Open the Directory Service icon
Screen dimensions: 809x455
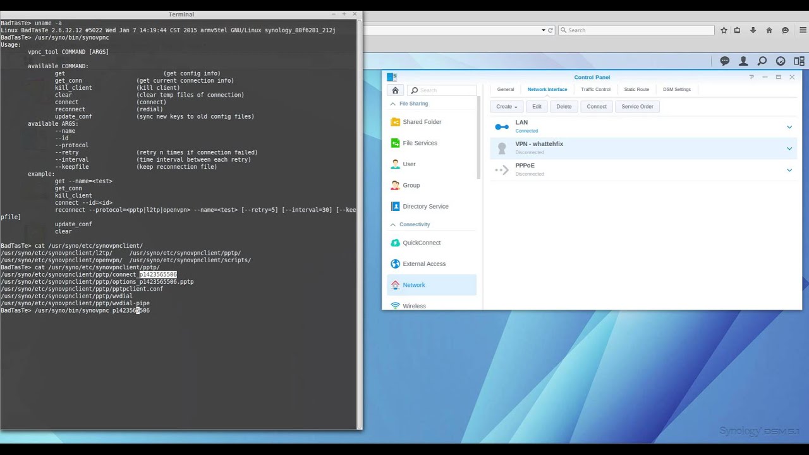tap(395, 207)
